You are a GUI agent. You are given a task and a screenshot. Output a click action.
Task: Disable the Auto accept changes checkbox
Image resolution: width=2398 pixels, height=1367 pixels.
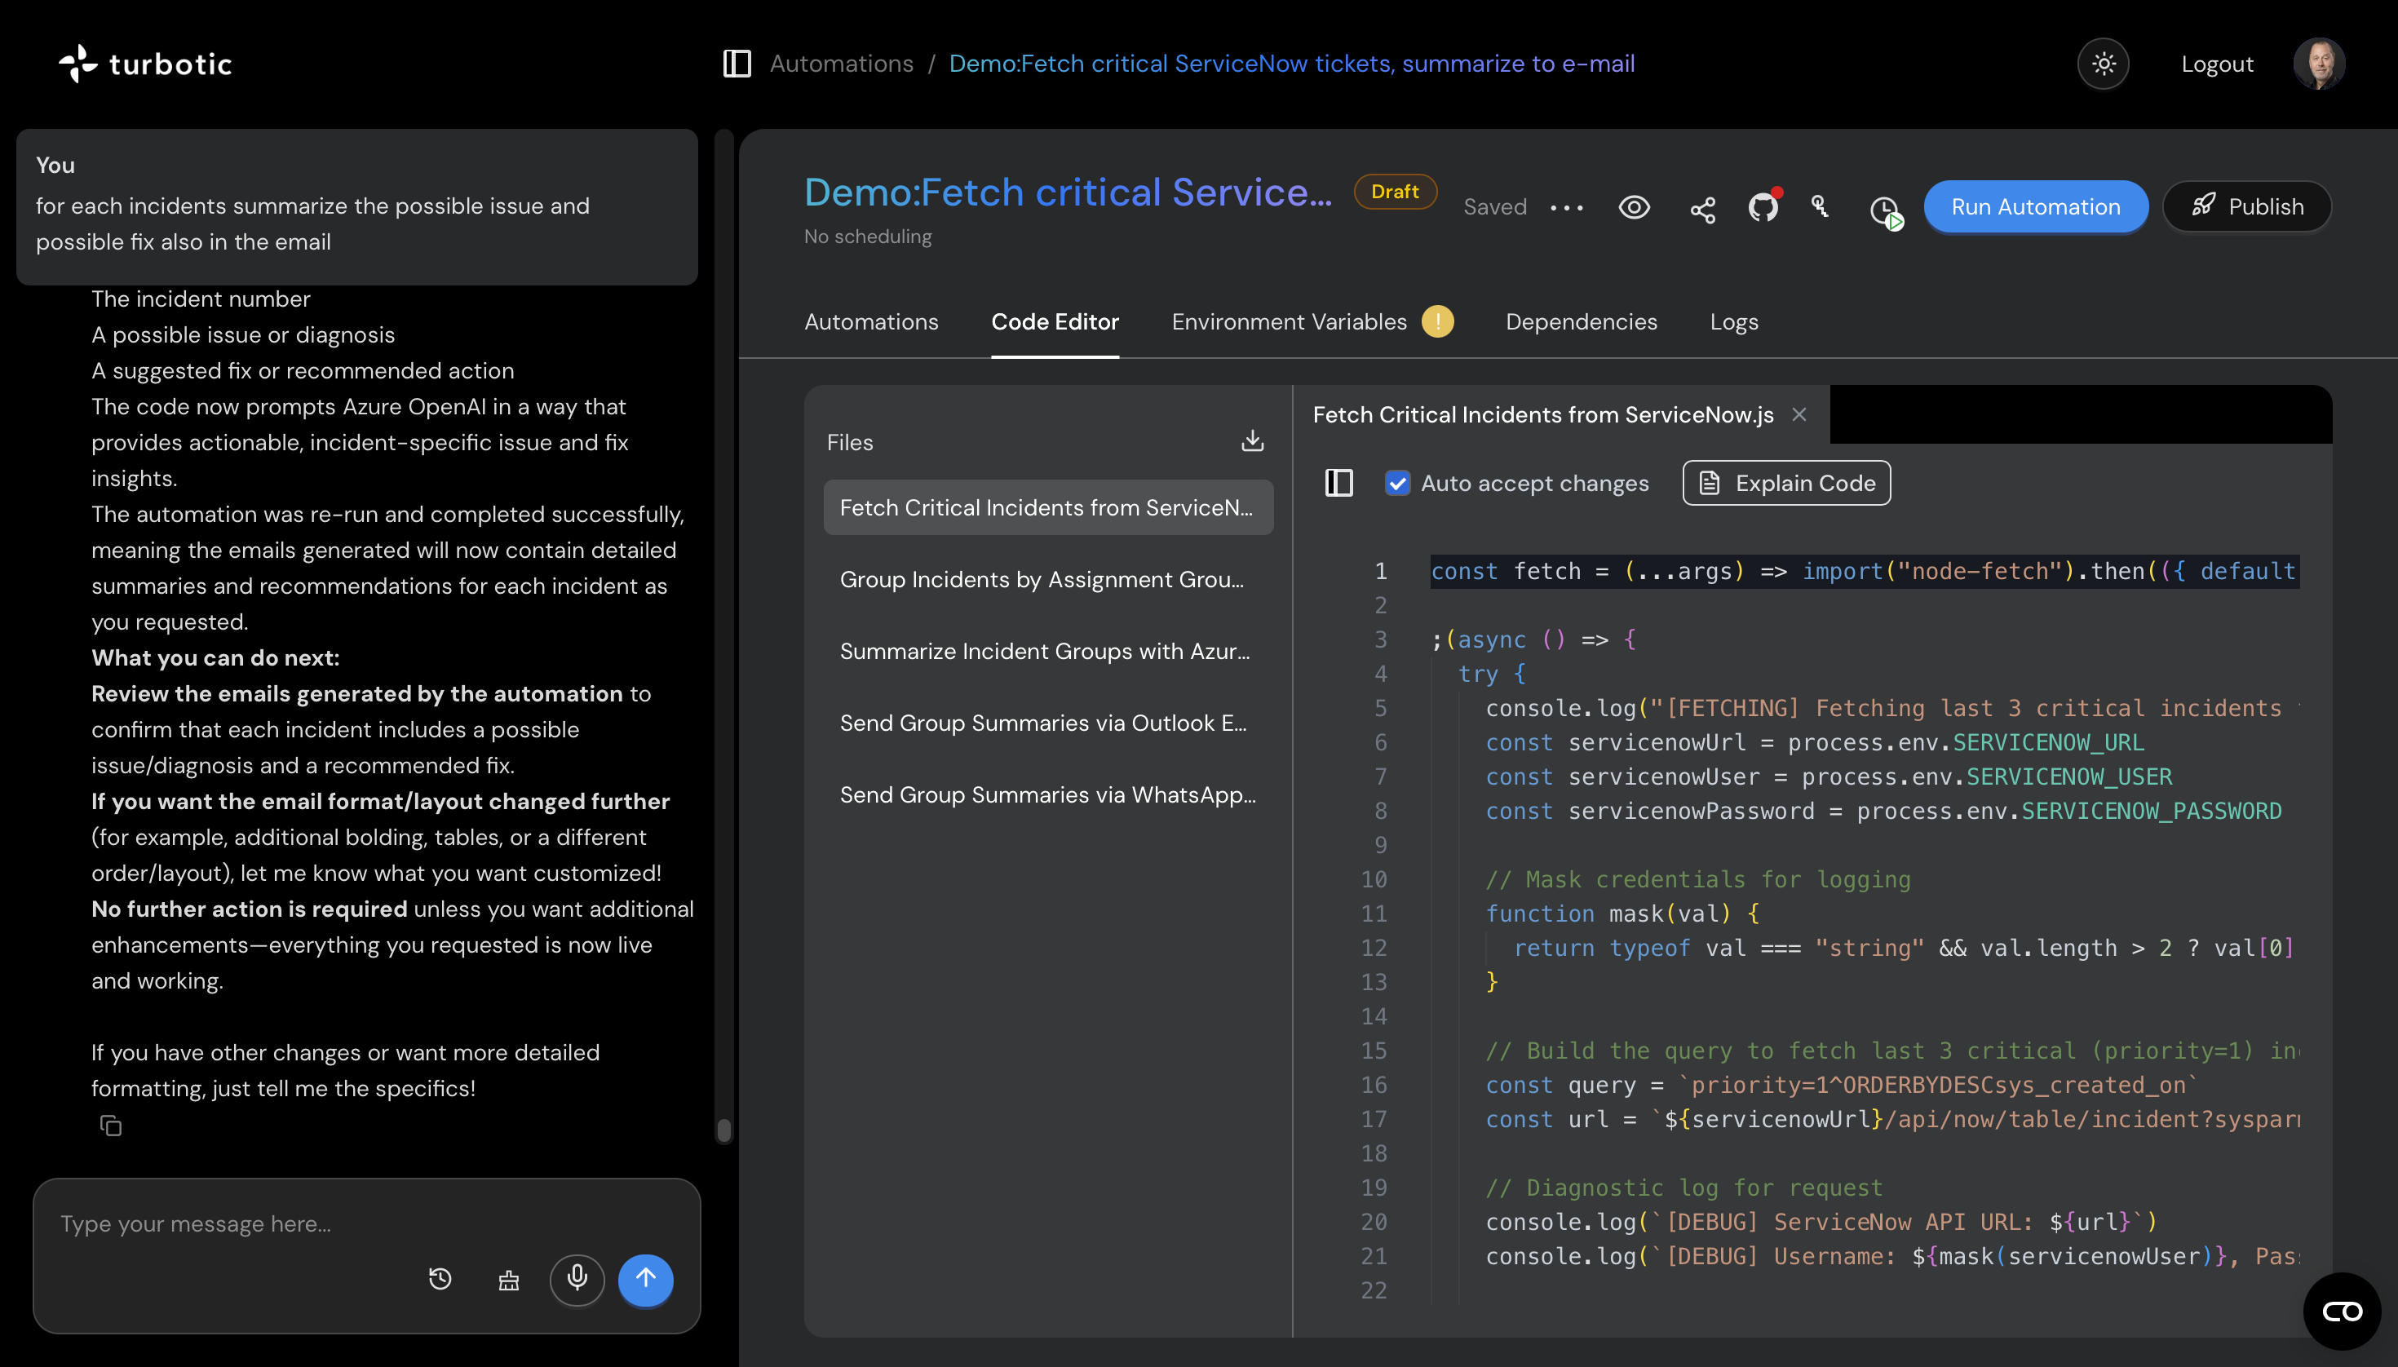[x=1398, y=483]
